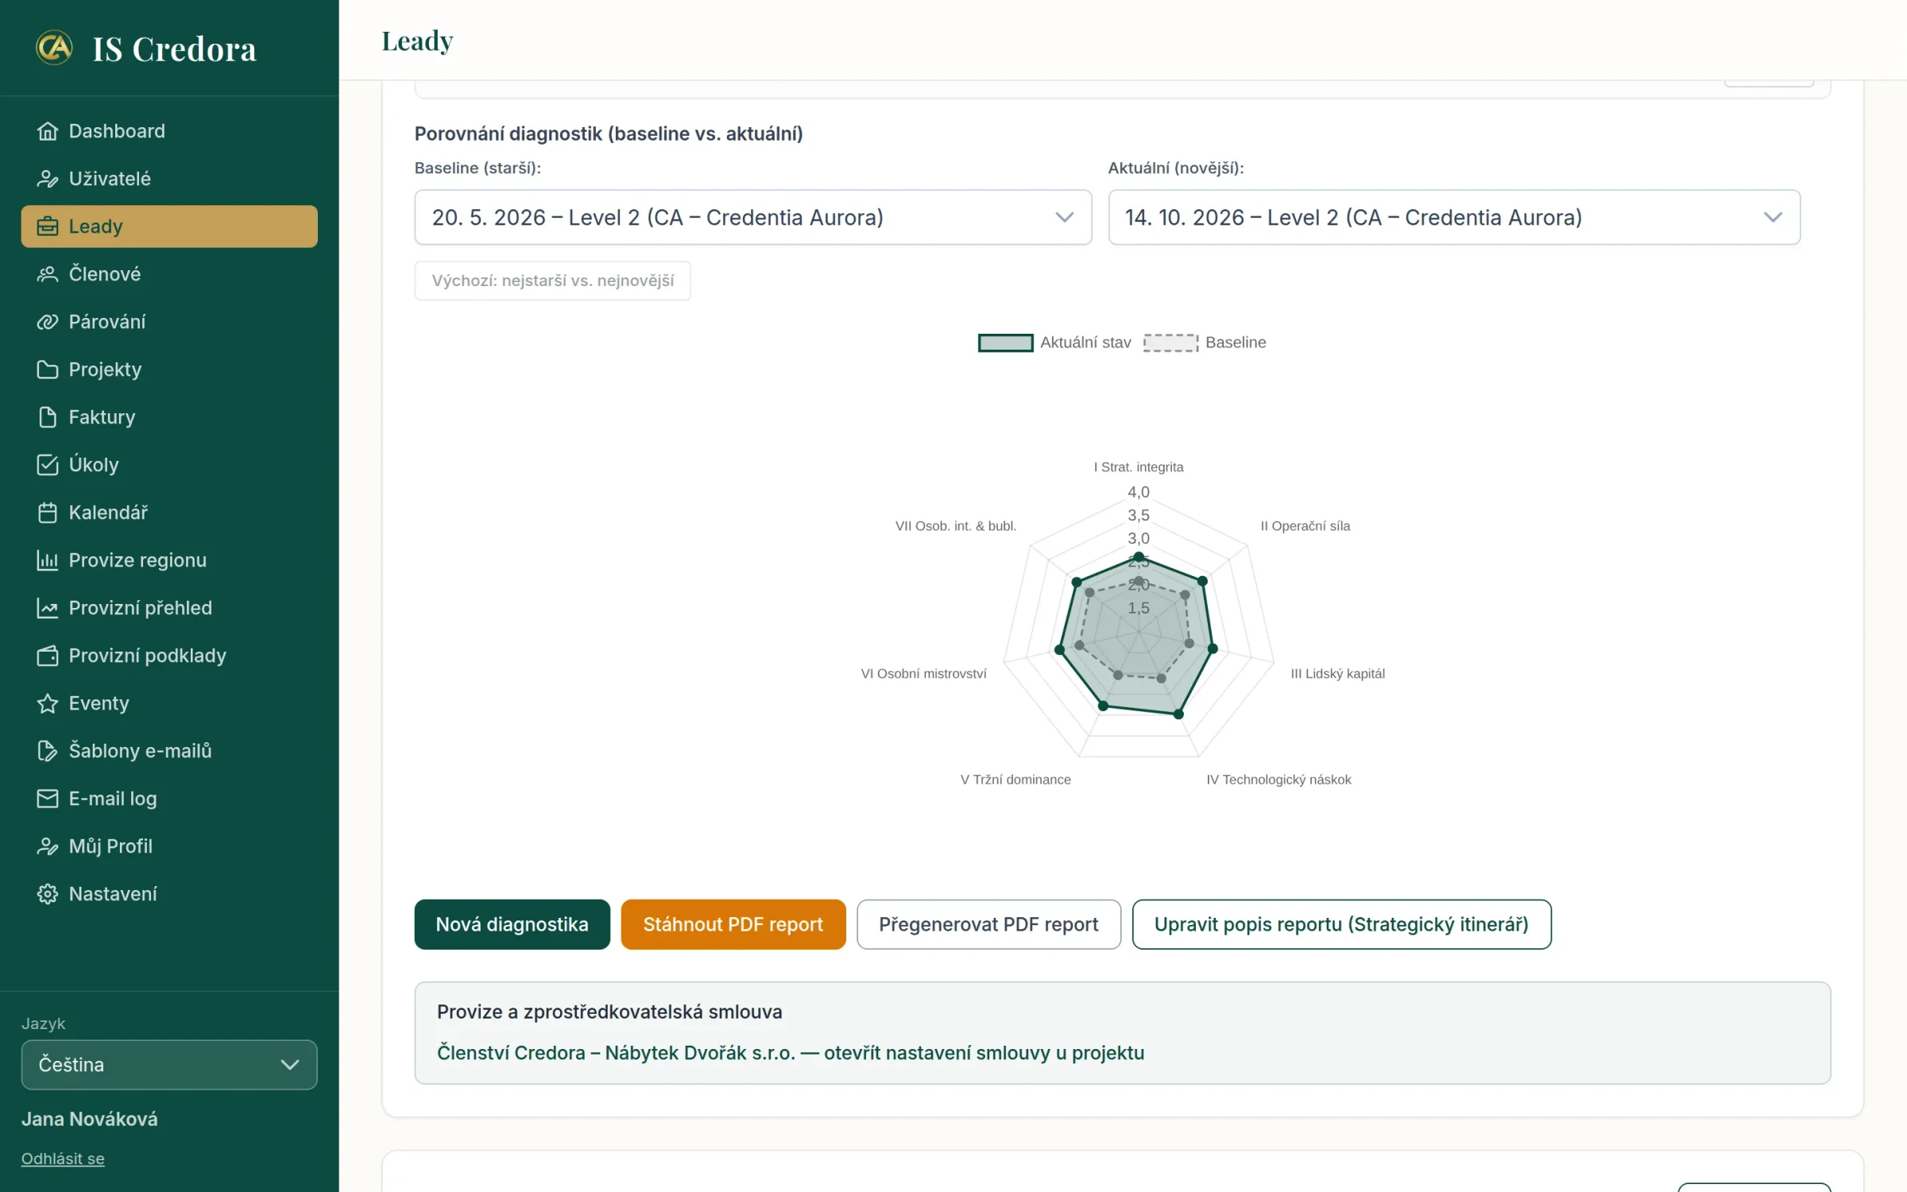1907x1192 pixels.
Task: Click the Nastavení gear icon
Action: (48, 894)
